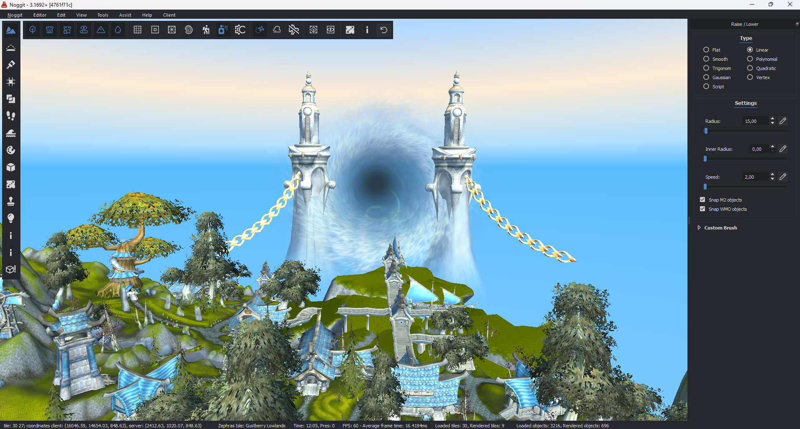Screen dimensions: 800x429
Task: Select the water editor wave tool
Action: [x=11, y=133]
